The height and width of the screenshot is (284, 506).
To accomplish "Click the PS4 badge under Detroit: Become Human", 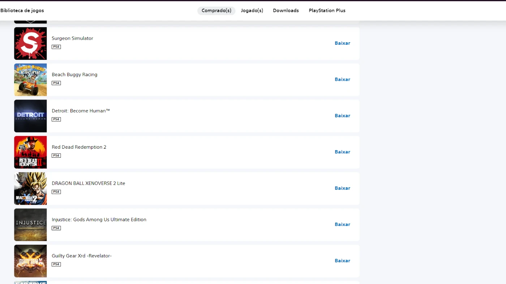I will click(56, 119).
